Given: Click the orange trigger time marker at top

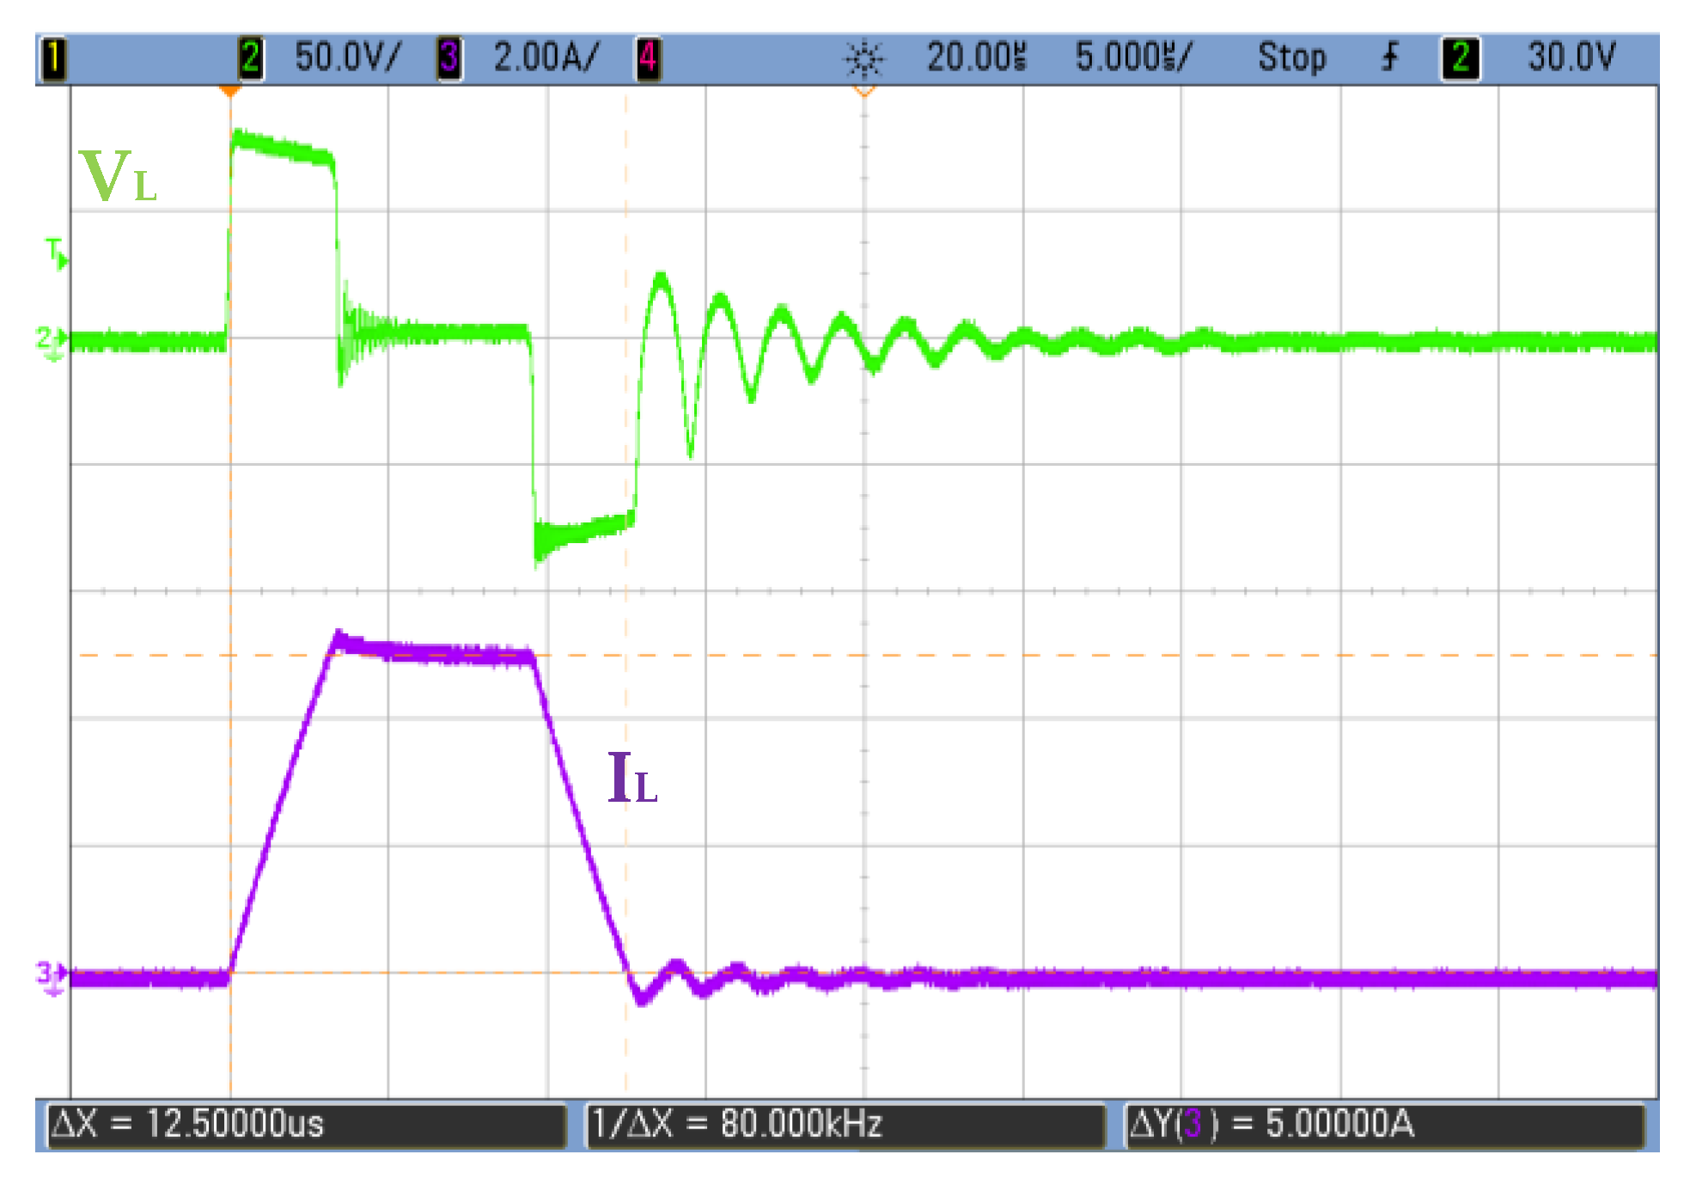Looking at the screenshot, I should [x=229, y=90].
